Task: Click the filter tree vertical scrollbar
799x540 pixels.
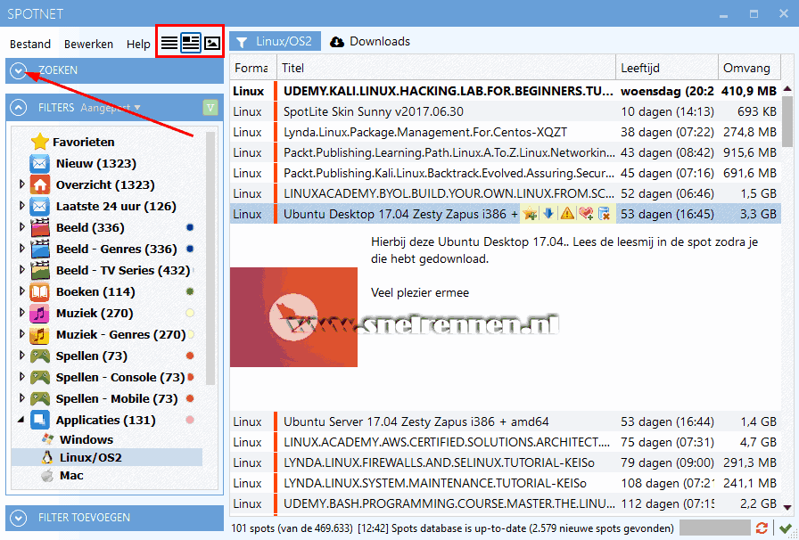Action: (x=210, y=258)
